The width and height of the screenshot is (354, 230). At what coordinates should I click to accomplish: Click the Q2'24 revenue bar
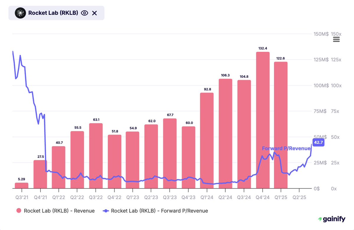[x=225, y=134]
